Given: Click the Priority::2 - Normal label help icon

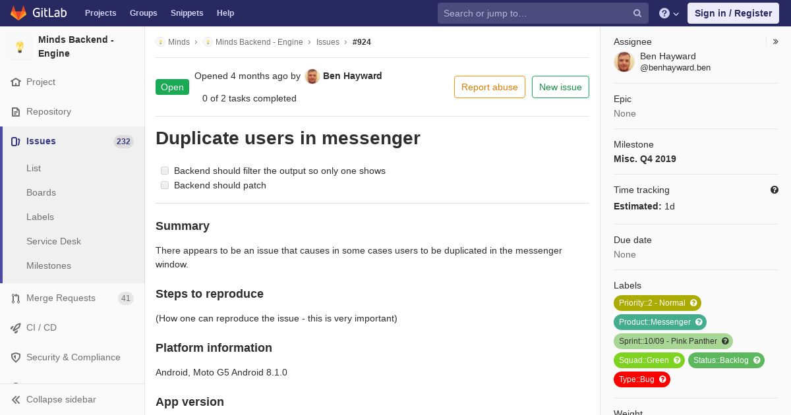Looking at the screenshot, I should click(693, 303).
